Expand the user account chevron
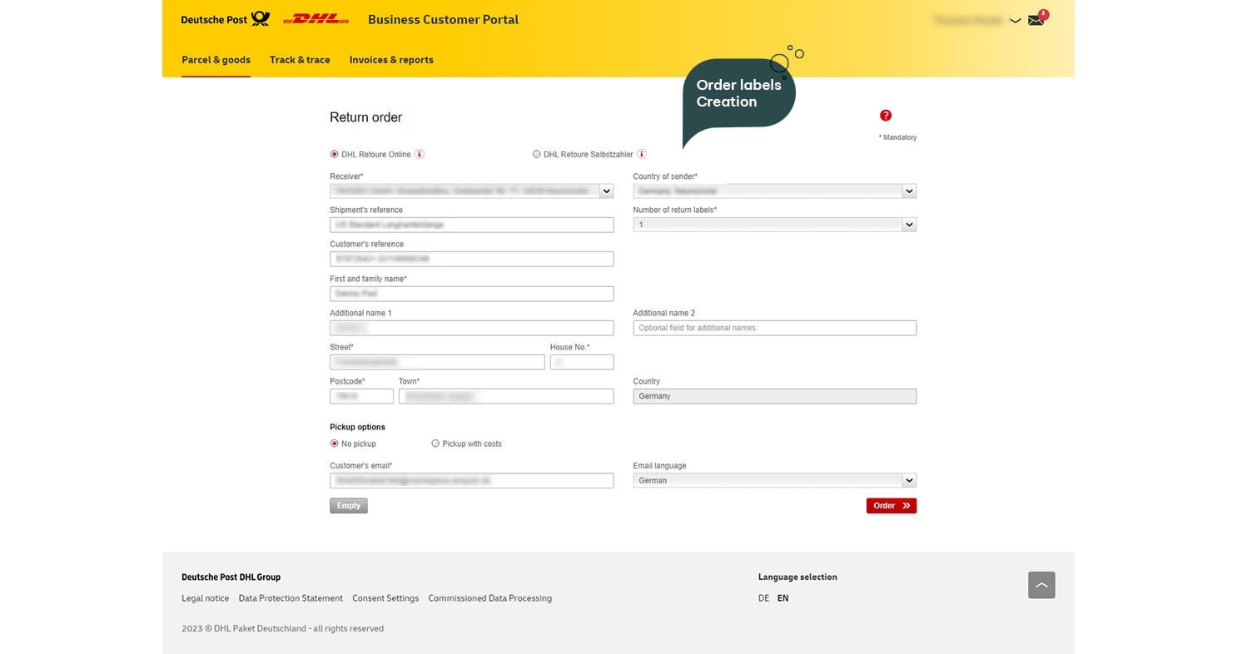Viewport: 1237px width, 654px height. (x=1015, y=21)
